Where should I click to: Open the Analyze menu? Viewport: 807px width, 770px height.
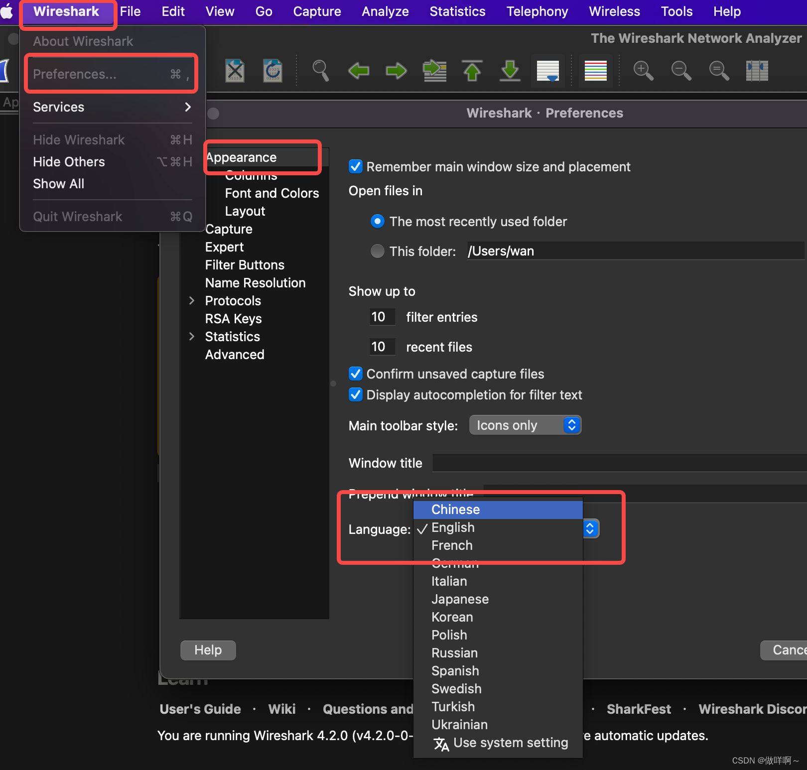(386, 11)
